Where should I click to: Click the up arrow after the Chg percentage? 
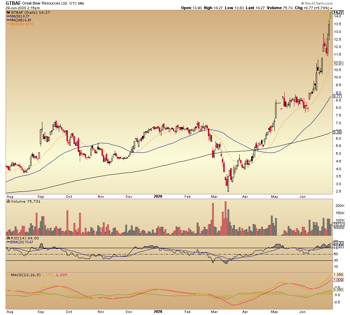(331, 8)
